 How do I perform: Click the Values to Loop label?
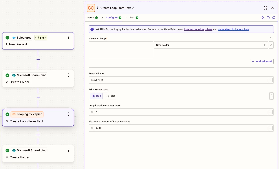[x=97, y=39]
